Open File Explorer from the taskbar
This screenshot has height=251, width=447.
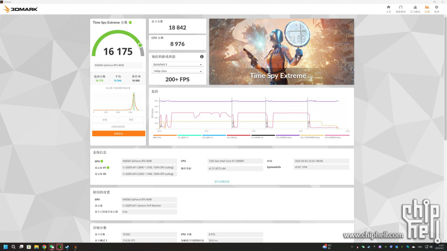[x=36, y=247]
